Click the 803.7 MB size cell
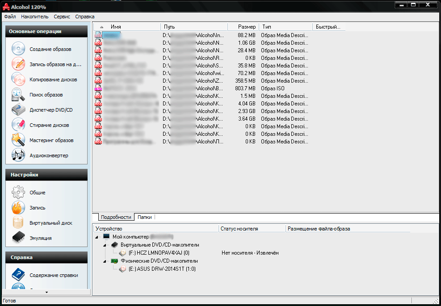This screenshot has height=306, width=441. pos(245,88)
